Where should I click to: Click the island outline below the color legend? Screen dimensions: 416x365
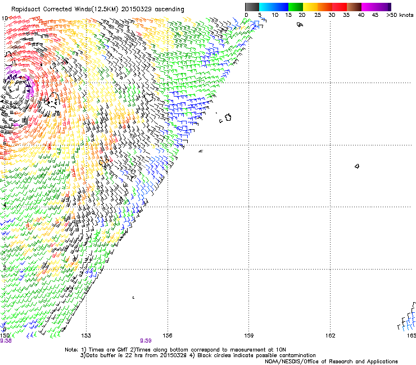[x=300, y=25]
